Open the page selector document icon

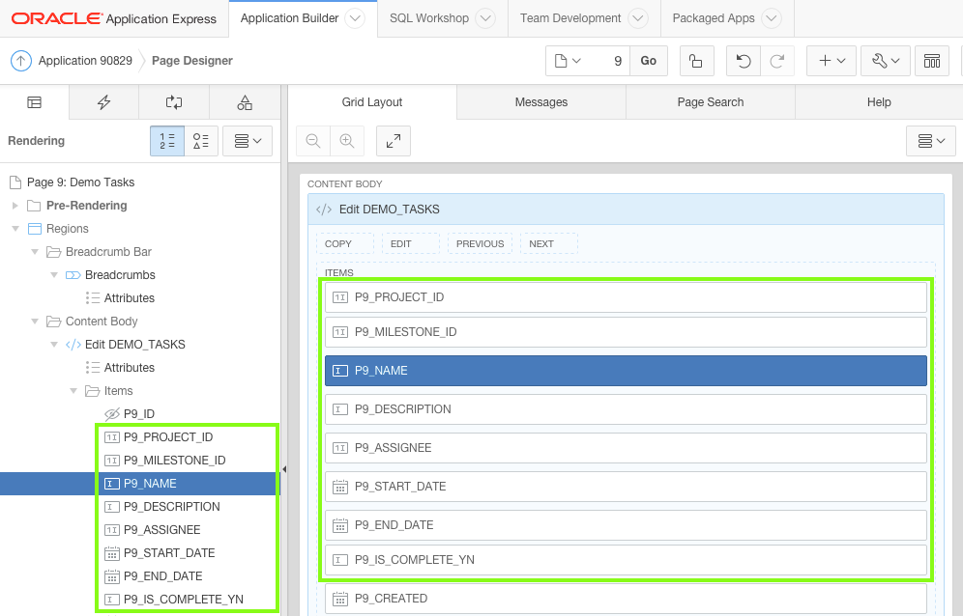568,61
